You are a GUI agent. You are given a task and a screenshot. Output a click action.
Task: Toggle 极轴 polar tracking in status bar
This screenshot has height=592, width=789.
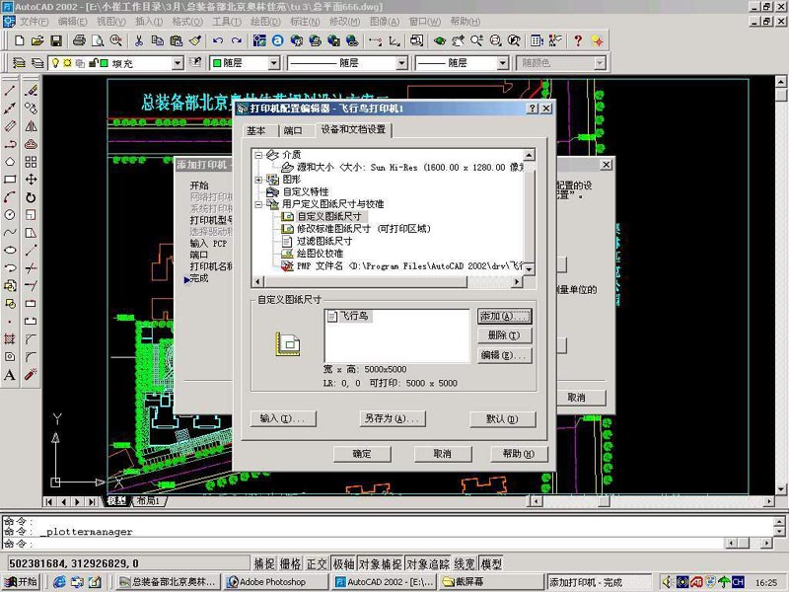[343, 563]
